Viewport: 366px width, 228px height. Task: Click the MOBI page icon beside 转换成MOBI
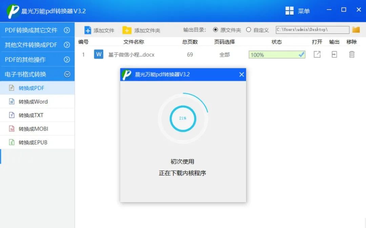tap(12, 129)
